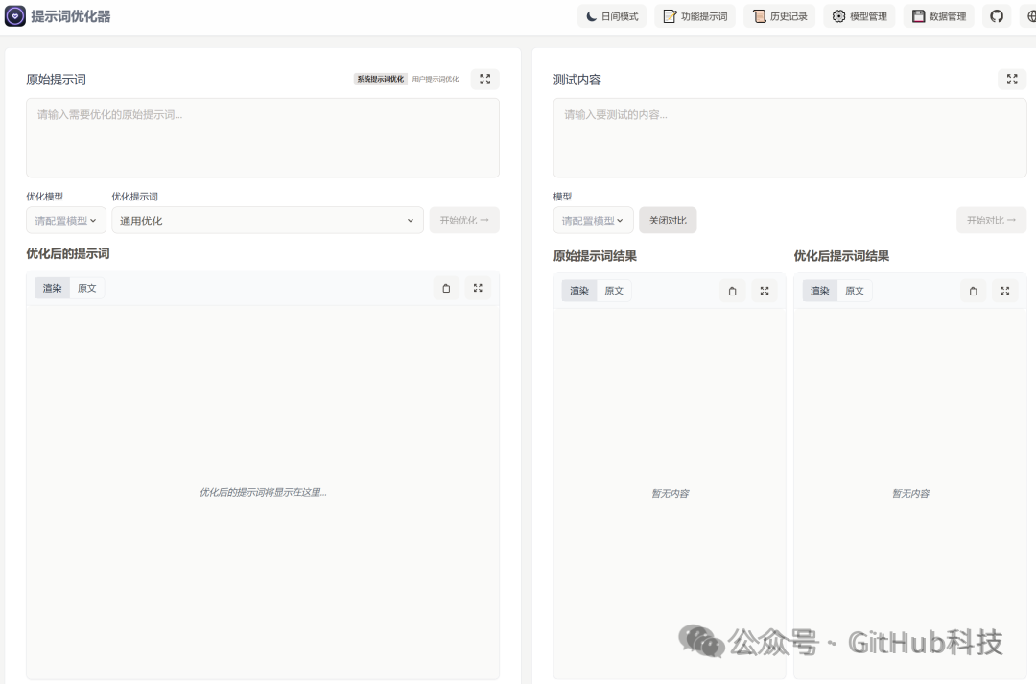The image size is (1036, 684).
Task: Click the 开始对比 button
Action: [991, 220]
